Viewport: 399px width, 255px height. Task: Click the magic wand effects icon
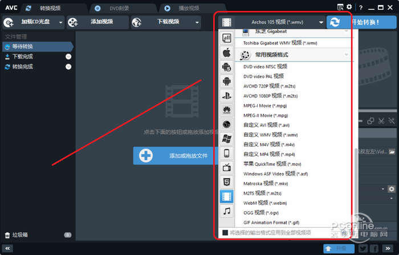tap(392, 121)
